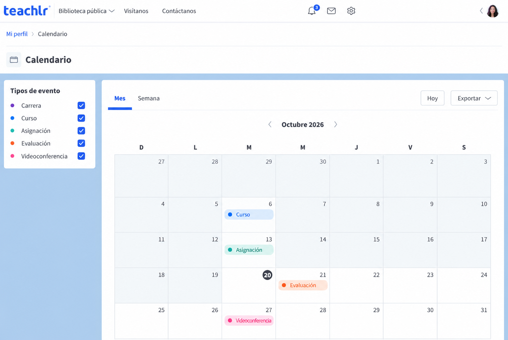Go to previous month arrow
This screenshot has height=340, width=508.
tap(270, 124)
